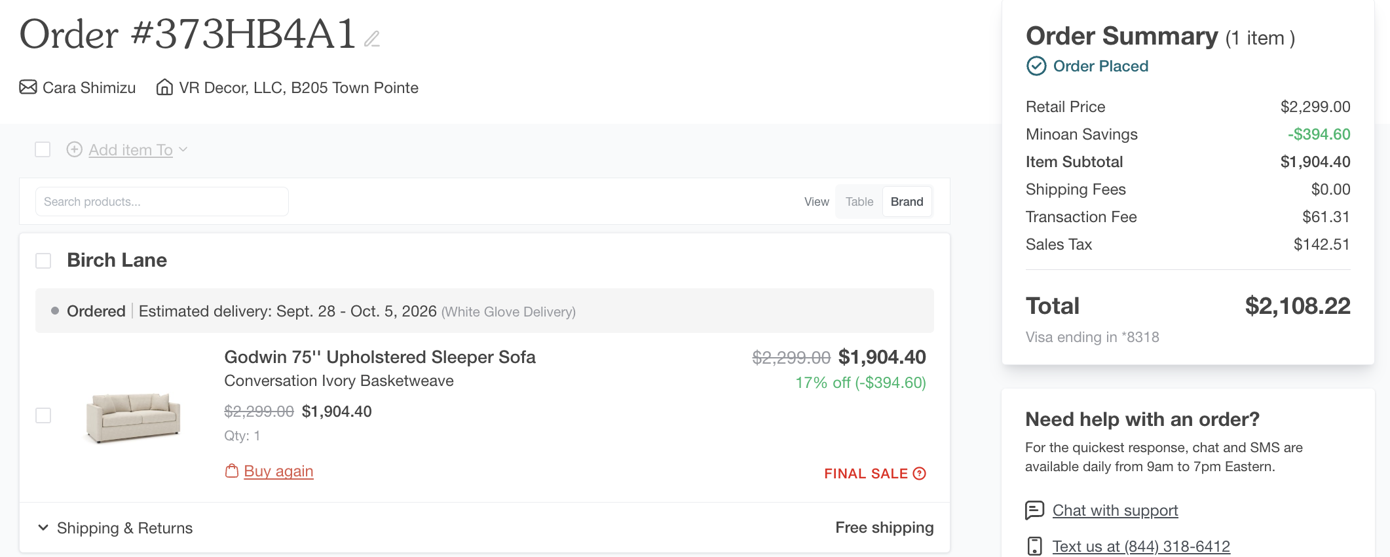1390x557 pixels.
Task: Select the Godwin Sleeper Sofa item checkbox
Action: coord(43,415)
